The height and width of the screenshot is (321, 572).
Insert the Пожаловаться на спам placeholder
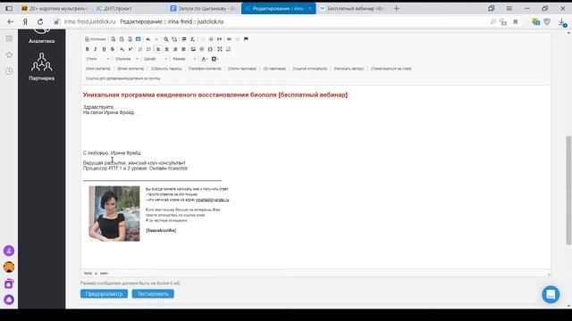point(391,69)
